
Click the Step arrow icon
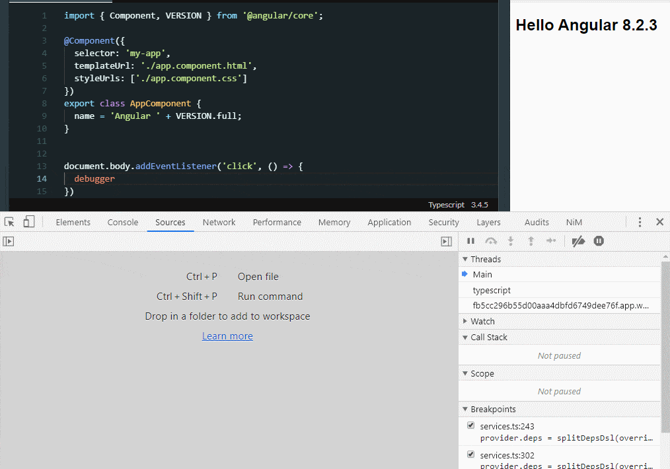tap(551, 241)
